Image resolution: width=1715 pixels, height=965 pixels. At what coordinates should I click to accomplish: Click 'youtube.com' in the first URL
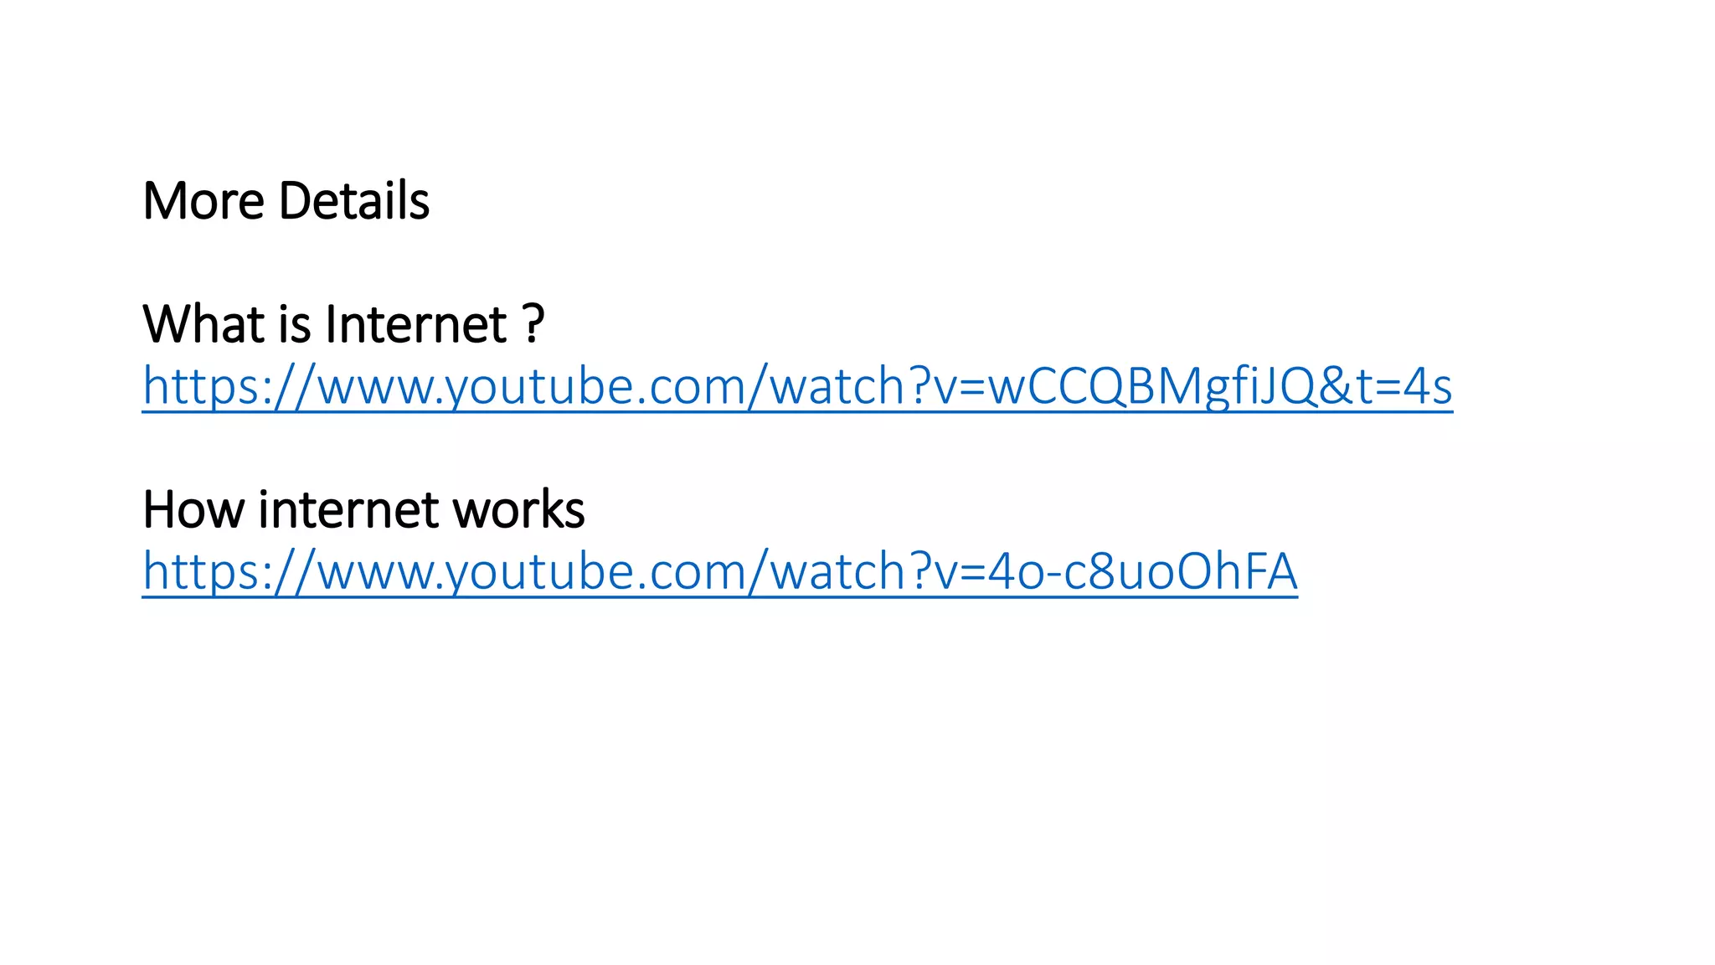pyautogui.click(x=595, y=386)
